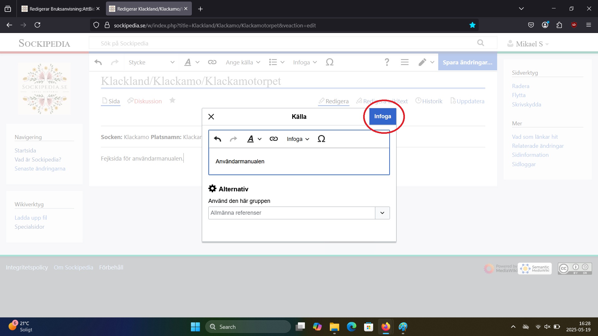
Task: Open File Explorer from Windows taskbar
Action: click(x=334, y=327)
